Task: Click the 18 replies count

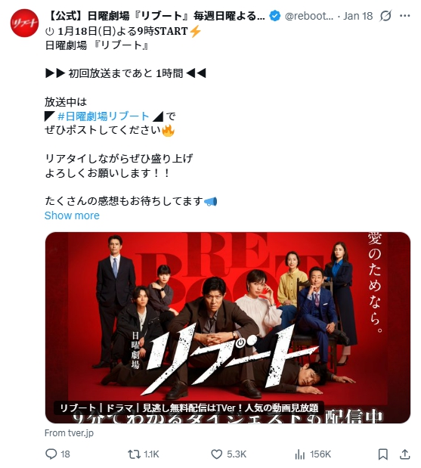Action: [65, 454]
